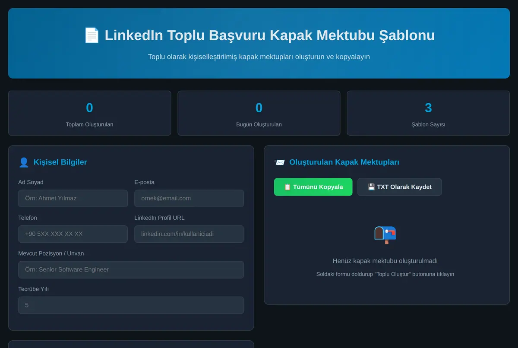The width and height of the screenshot is (518, 348).
Task: Click the mailbox icon in the empty state
Action: coord(385,234)
